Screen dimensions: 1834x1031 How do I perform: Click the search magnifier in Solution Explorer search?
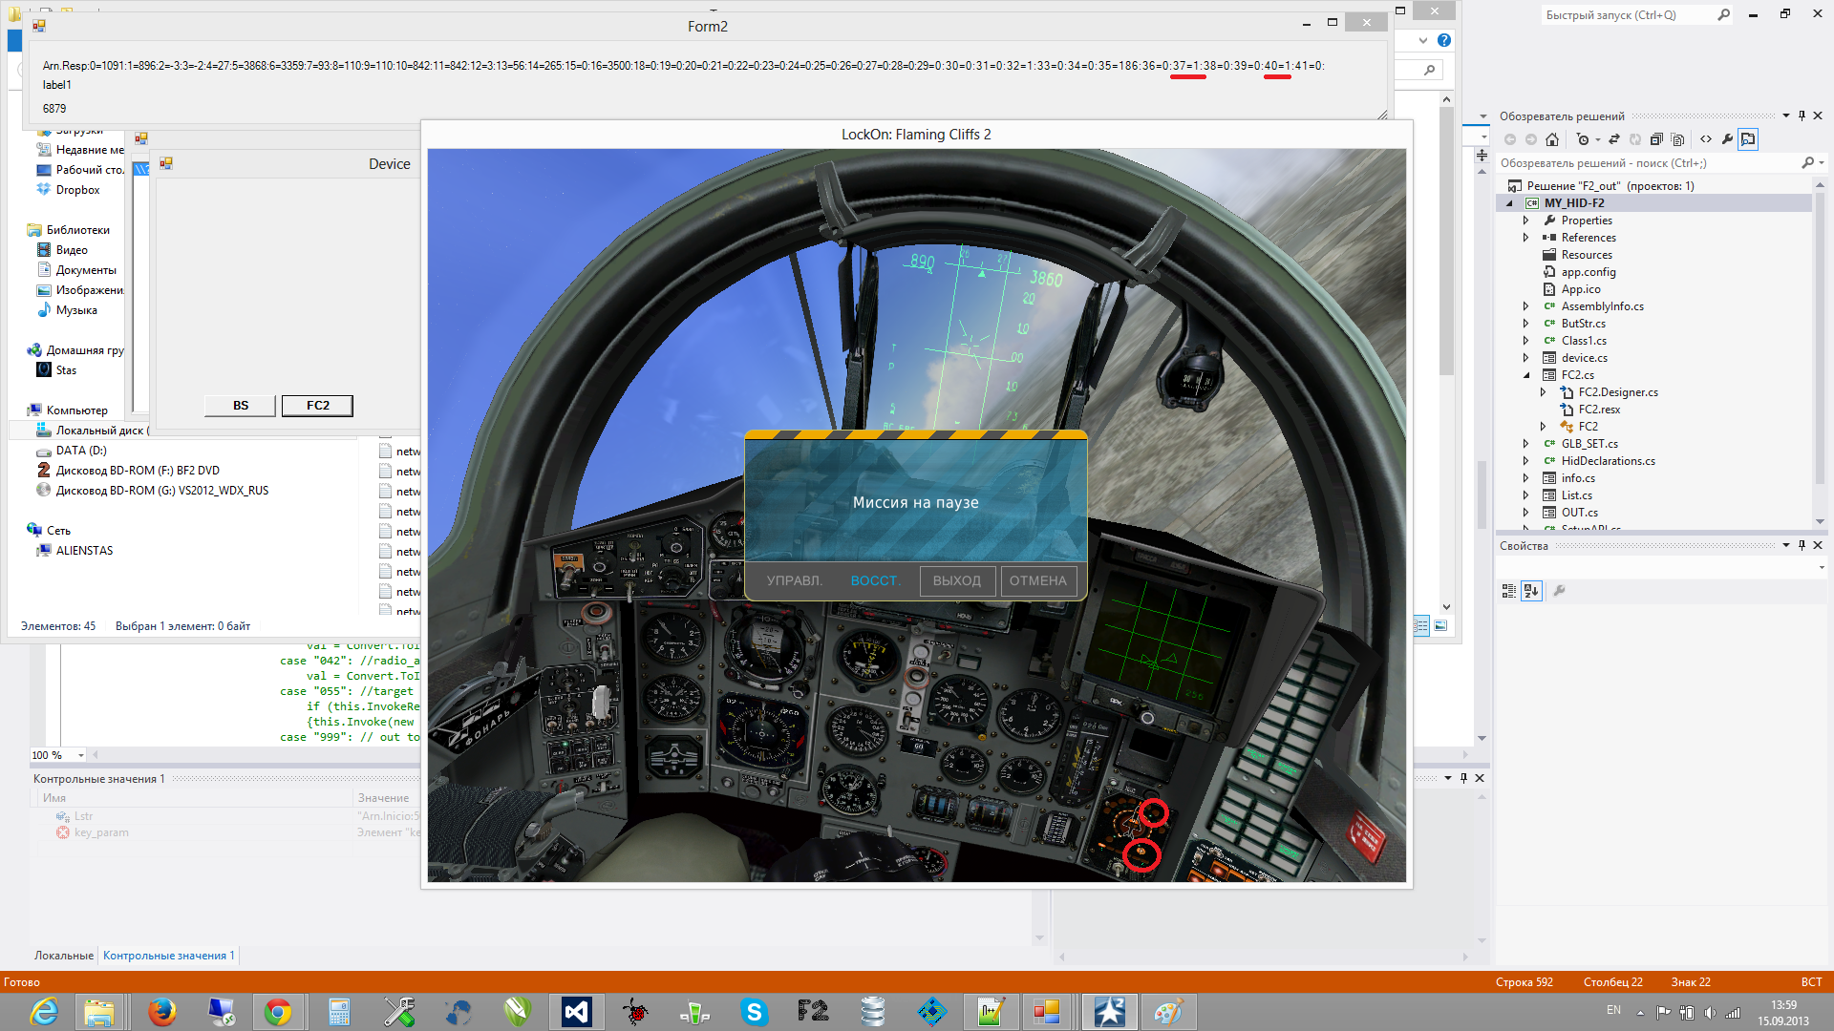click(x=1807, y=163)
